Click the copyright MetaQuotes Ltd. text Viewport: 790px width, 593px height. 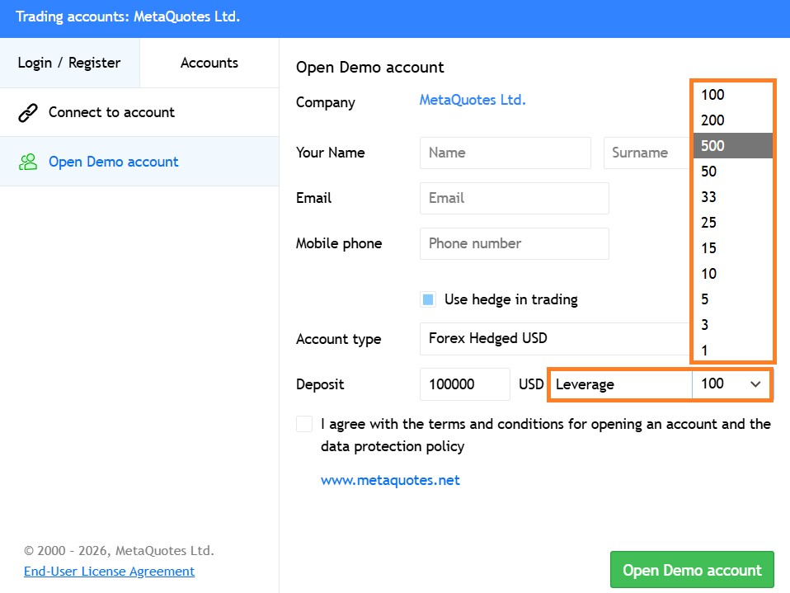[119, 551]
